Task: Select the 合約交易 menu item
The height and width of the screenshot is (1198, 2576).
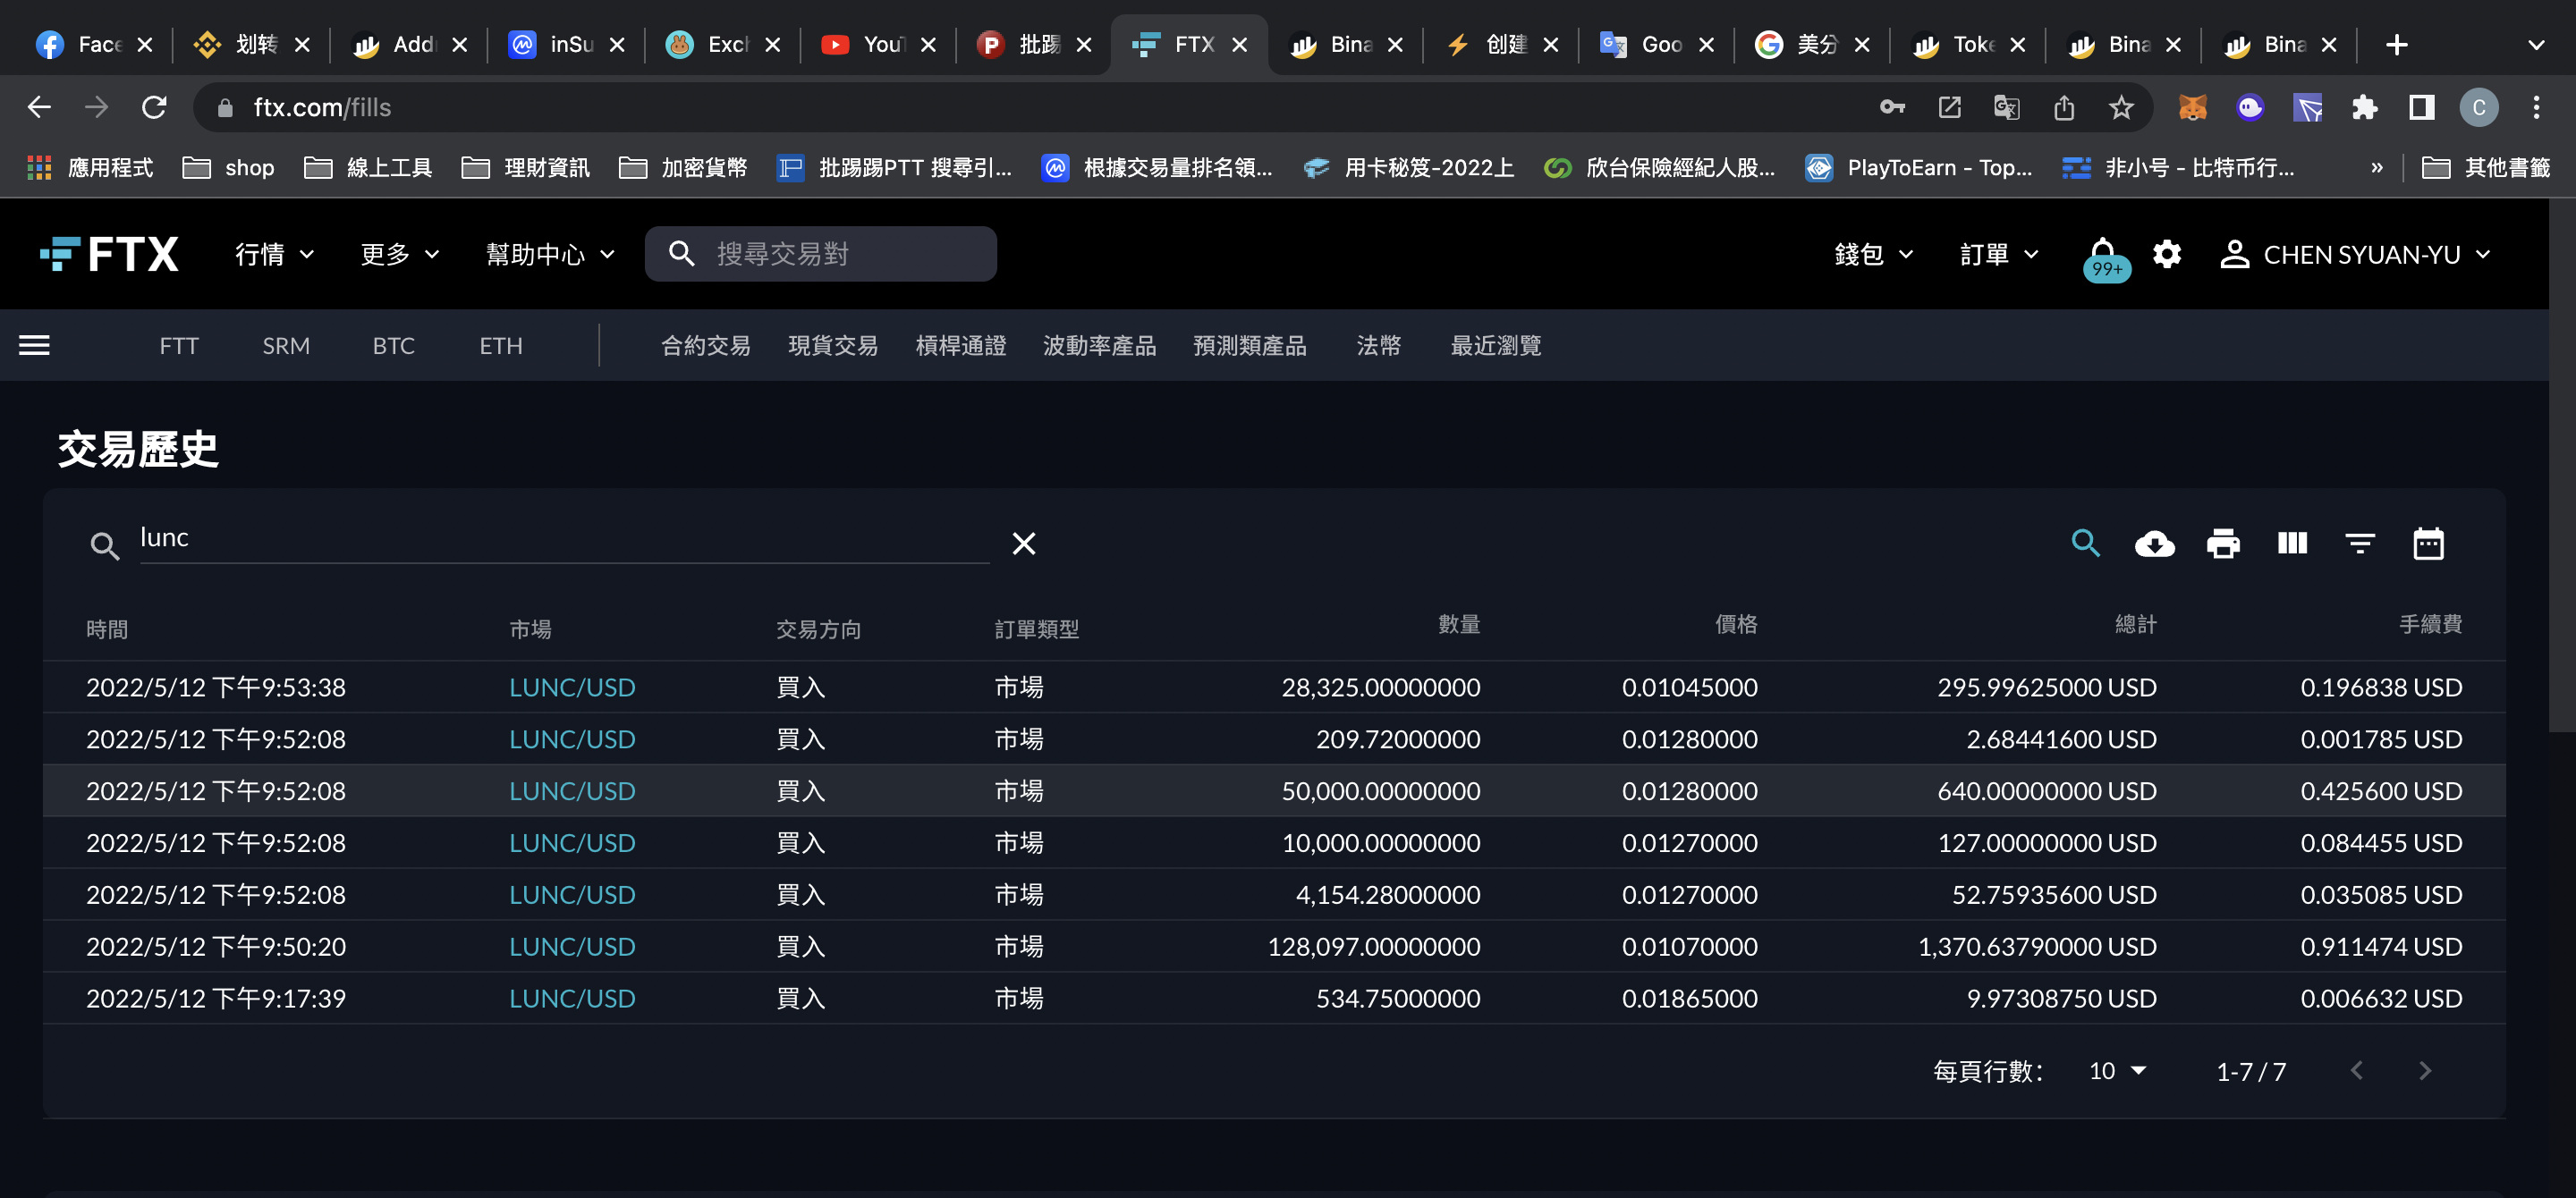Action: (705, 346)
